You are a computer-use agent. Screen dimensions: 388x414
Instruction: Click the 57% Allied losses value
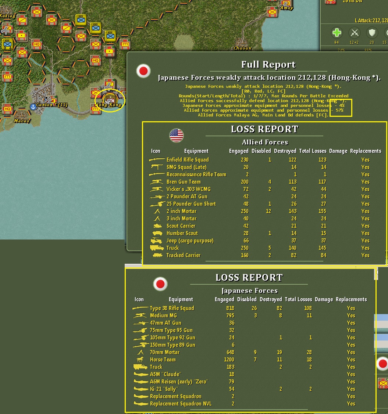pos(339,110)
